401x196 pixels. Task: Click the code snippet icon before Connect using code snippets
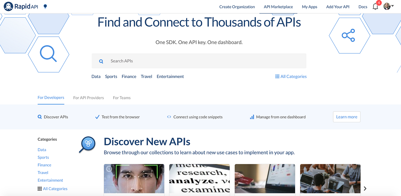tap(169, 117)
